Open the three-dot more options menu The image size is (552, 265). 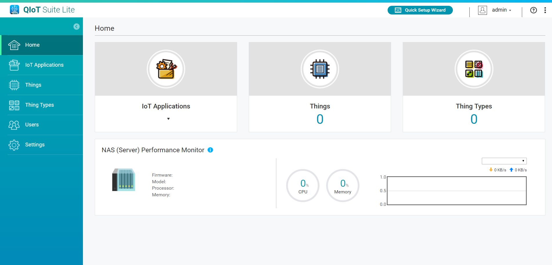pos(545,10)
